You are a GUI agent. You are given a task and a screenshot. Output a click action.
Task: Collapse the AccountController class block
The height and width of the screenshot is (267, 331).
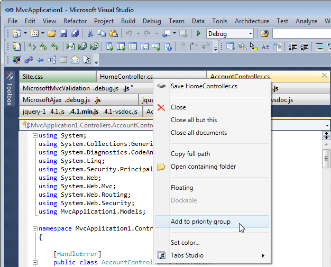(35, 263)
